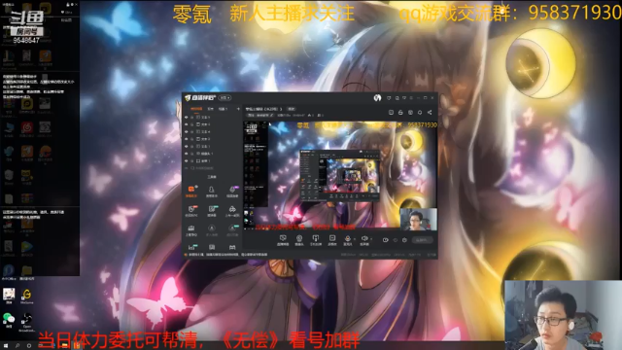This screenshot has width=622, height=350.
Task: Toggle lock icon of topmost source row
Action: pyautogui.click(x=192, y=117)
